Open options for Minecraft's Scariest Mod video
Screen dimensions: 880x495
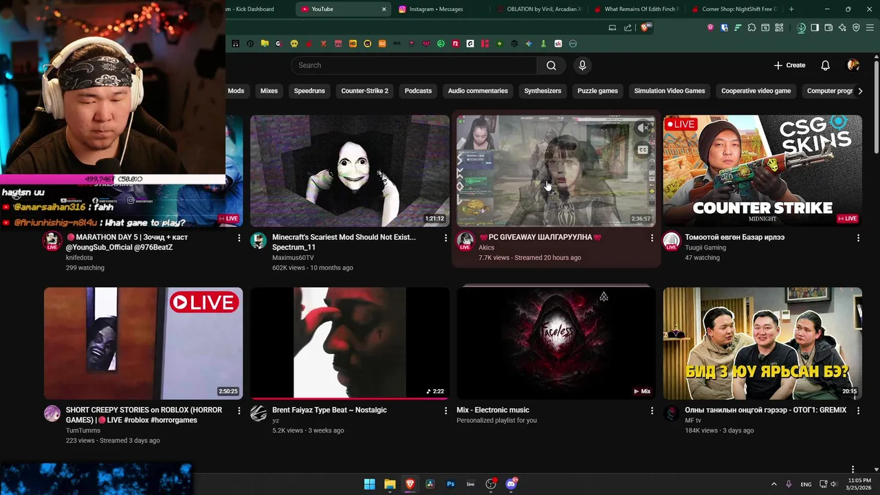point(445,238)
